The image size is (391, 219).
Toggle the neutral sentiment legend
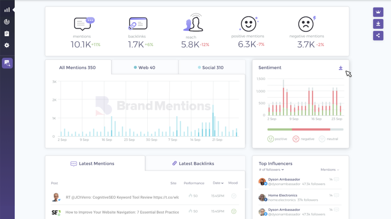(x=329, y=139)
